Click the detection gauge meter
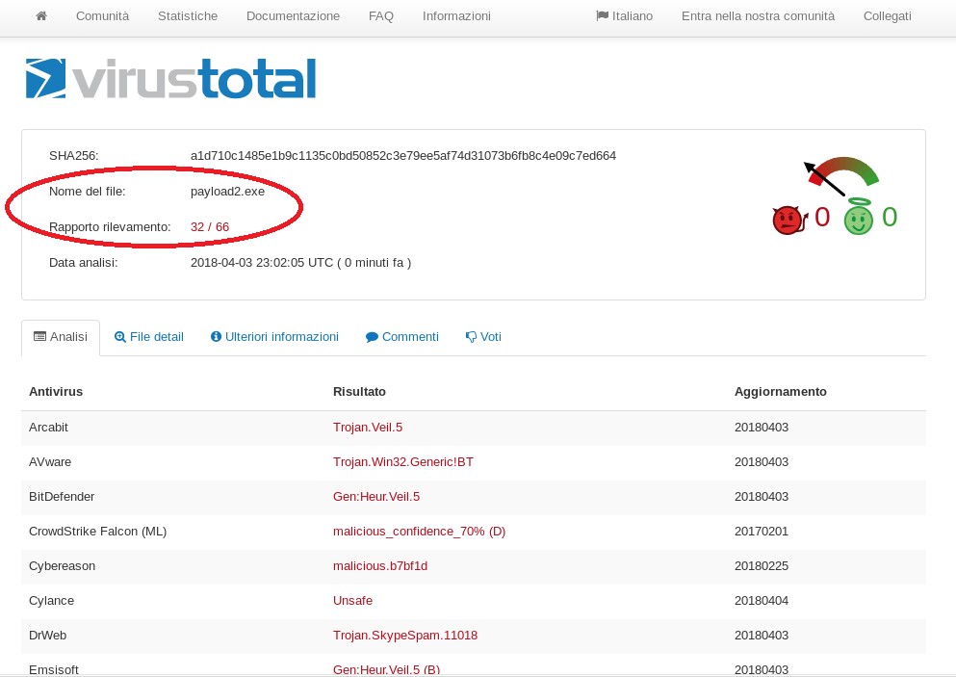 point(841,175)
